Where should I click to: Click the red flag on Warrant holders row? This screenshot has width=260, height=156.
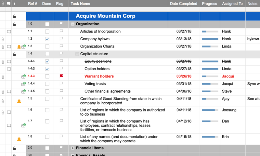[61, 76]
